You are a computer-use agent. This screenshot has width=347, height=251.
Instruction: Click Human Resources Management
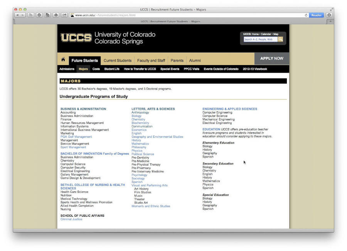tap(82, 123)
